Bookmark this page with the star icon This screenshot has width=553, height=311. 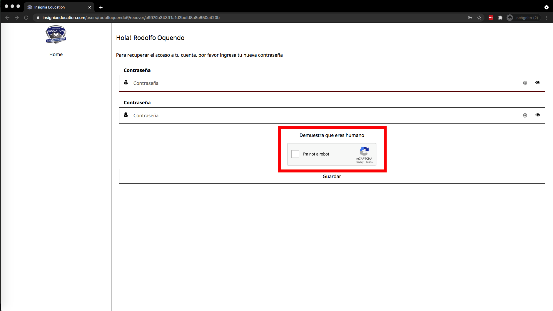tap(479, 18)
